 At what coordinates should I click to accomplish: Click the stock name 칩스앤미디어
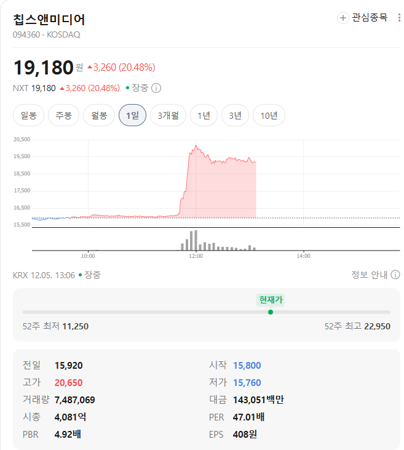pyautogui.click(x=49, y=20)
